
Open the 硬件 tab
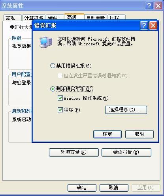[x=55, y=18]
